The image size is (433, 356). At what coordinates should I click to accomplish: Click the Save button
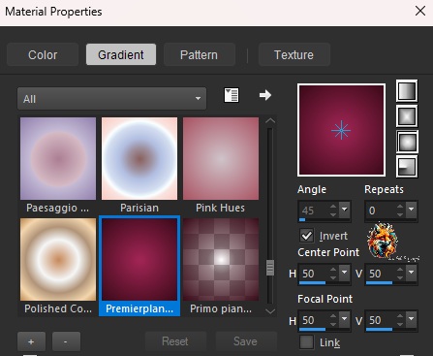245,341
